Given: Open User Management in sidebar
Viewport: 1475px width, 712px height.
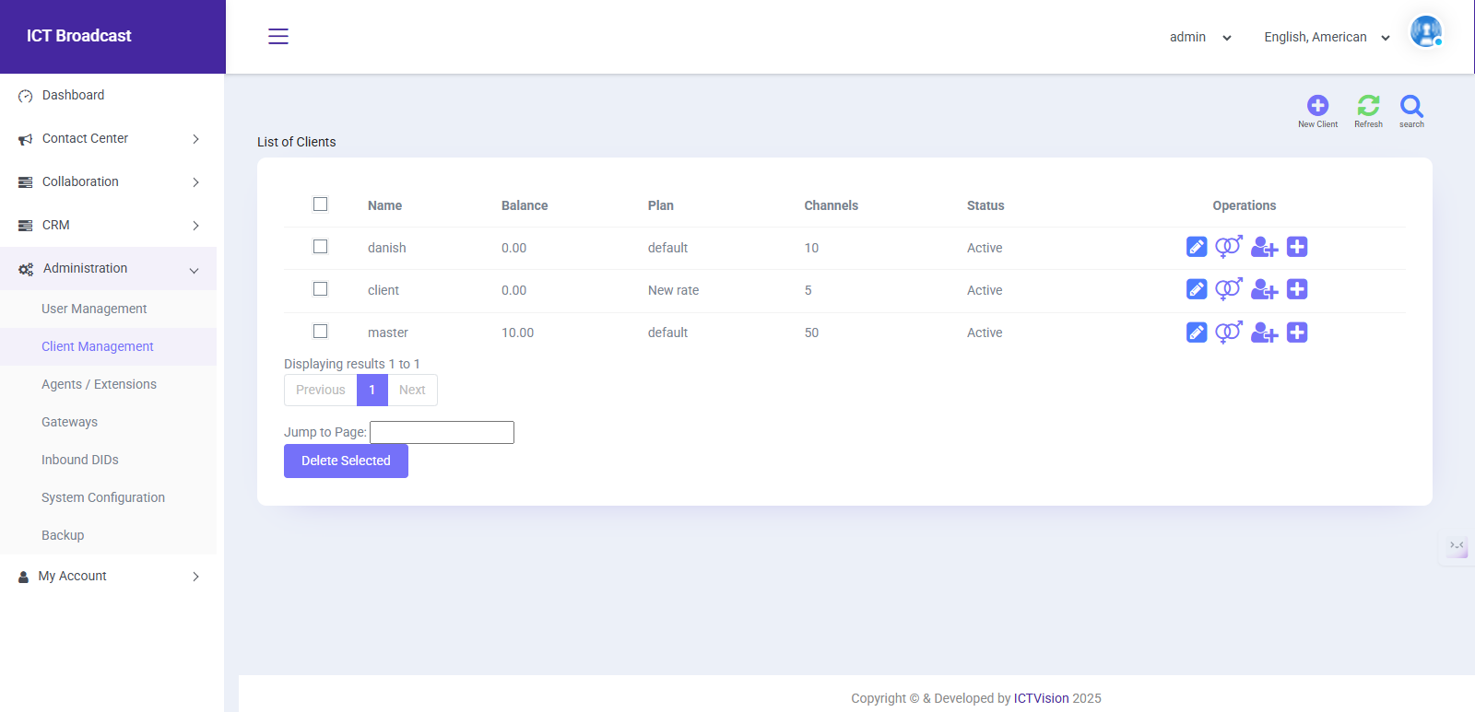Looking at the screenshot, I should tap(94, 309).
